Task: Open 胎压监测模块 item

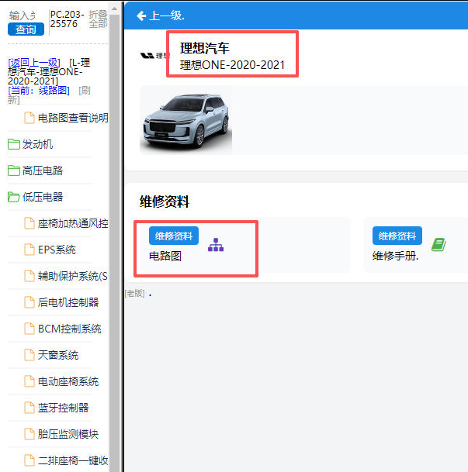Action: (x=68, y=434)
